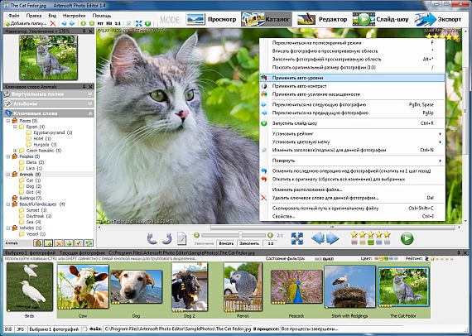Click the Вписать zoom button

coord(226,243)
